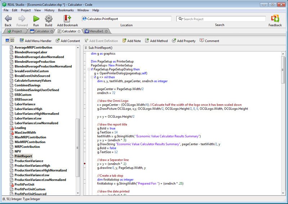Click Add Method

156,41
